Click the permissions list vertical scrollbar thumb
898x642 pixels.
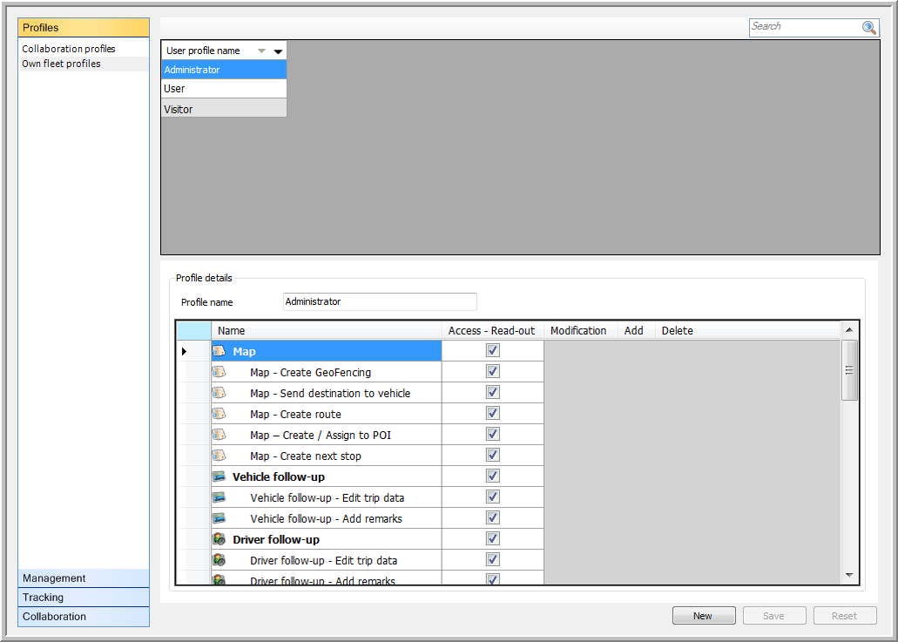849,370
